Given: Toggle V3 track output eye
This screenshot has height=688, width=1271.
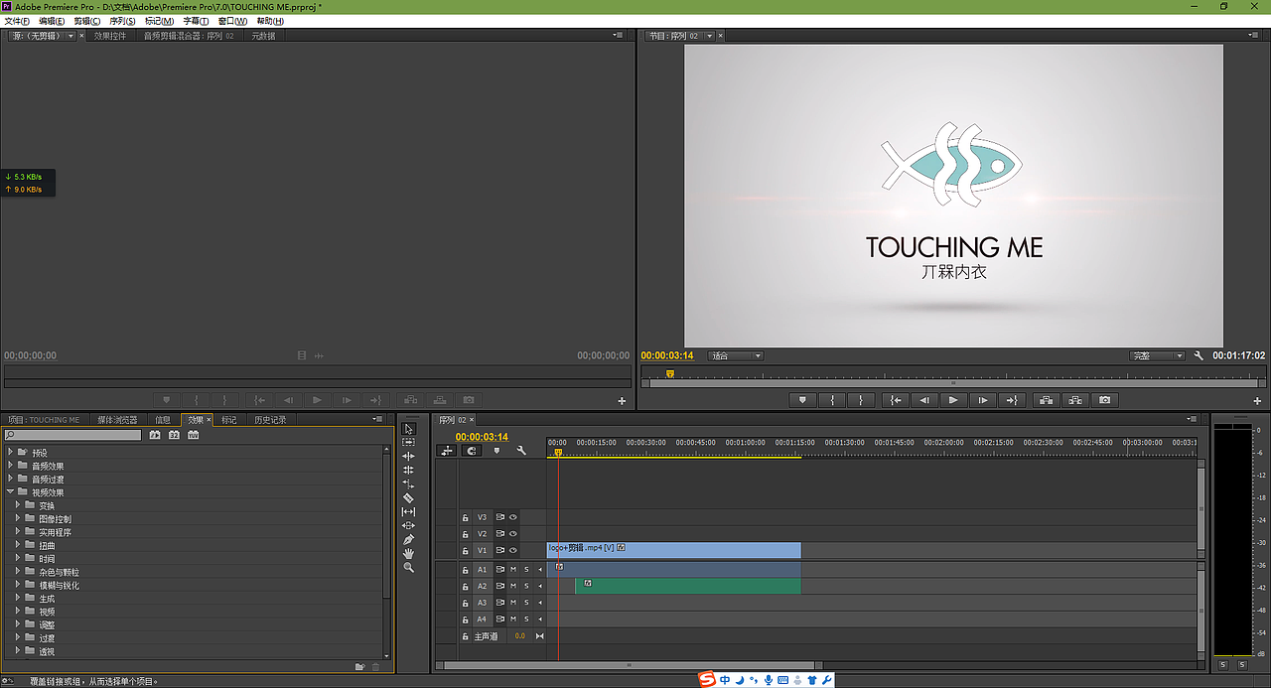Looking at the screenshot, I should pos(513,517).
